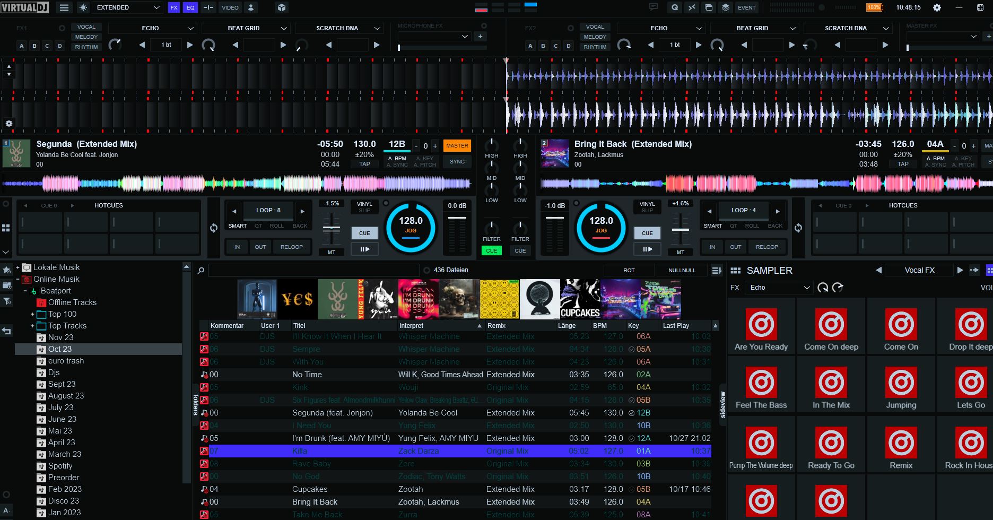Click the search magnifier icon in browser
The height and width of the screenshot is (520, 993).
201,270
